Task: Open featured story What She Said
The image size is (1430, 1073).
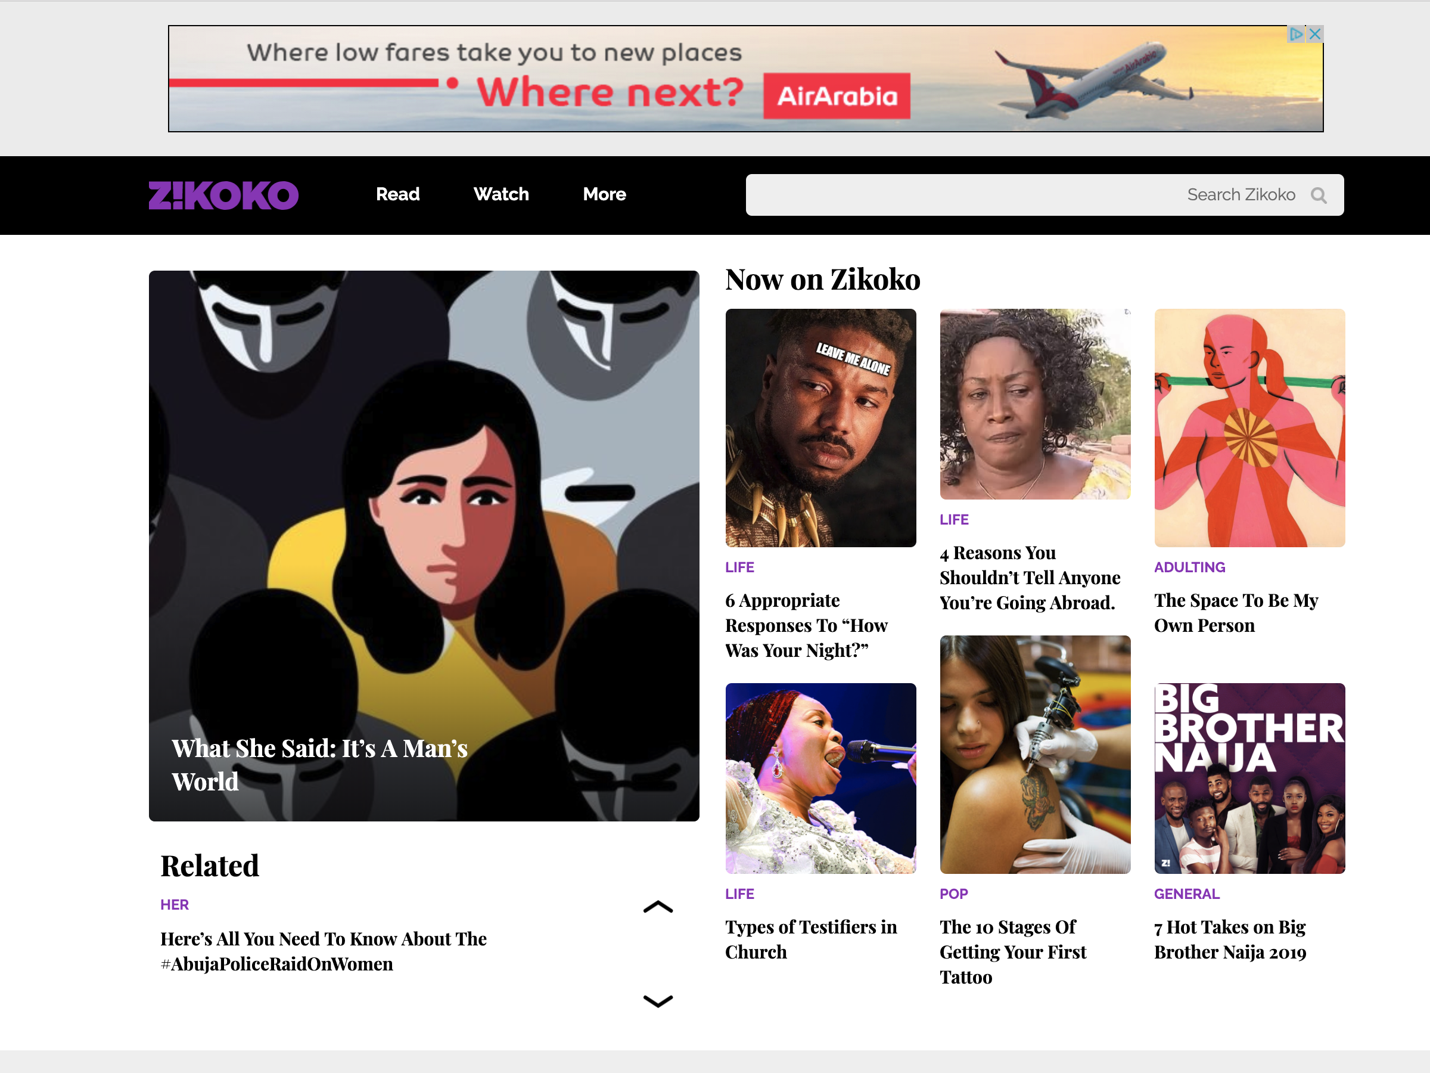Action: click(x=424, y=546)
